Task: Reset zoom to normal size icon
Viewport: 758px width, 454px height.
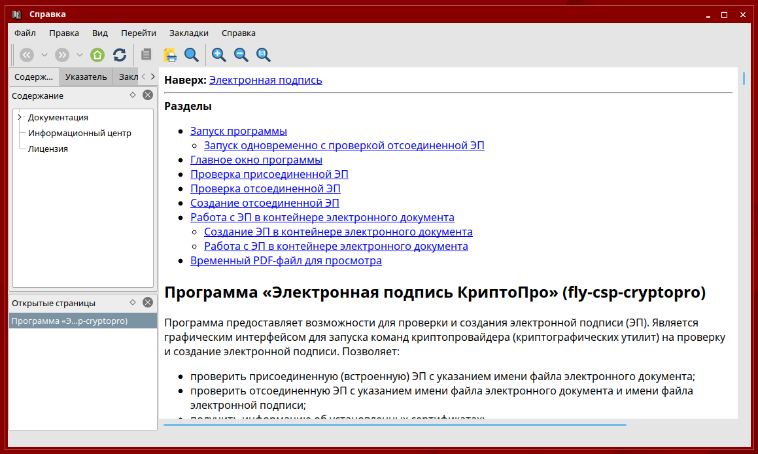Action: [x=264, y=55]
